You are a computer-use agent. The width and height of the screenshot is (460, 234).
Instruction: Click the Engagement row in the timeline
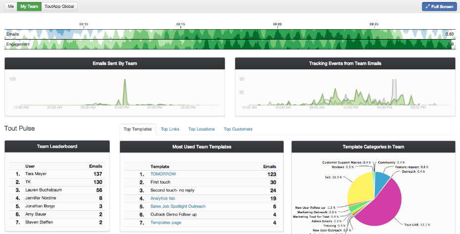pos(198,45)
